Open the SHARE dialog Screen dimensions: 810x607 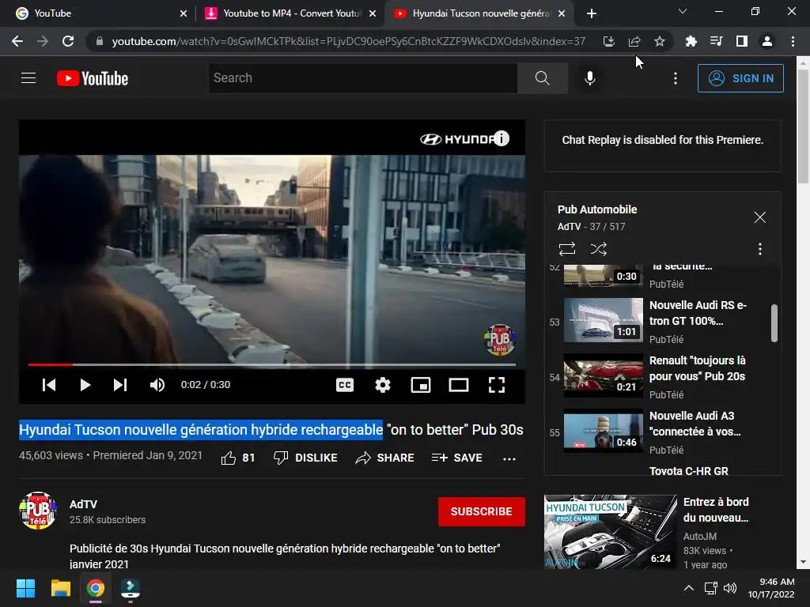coord(385,458)
